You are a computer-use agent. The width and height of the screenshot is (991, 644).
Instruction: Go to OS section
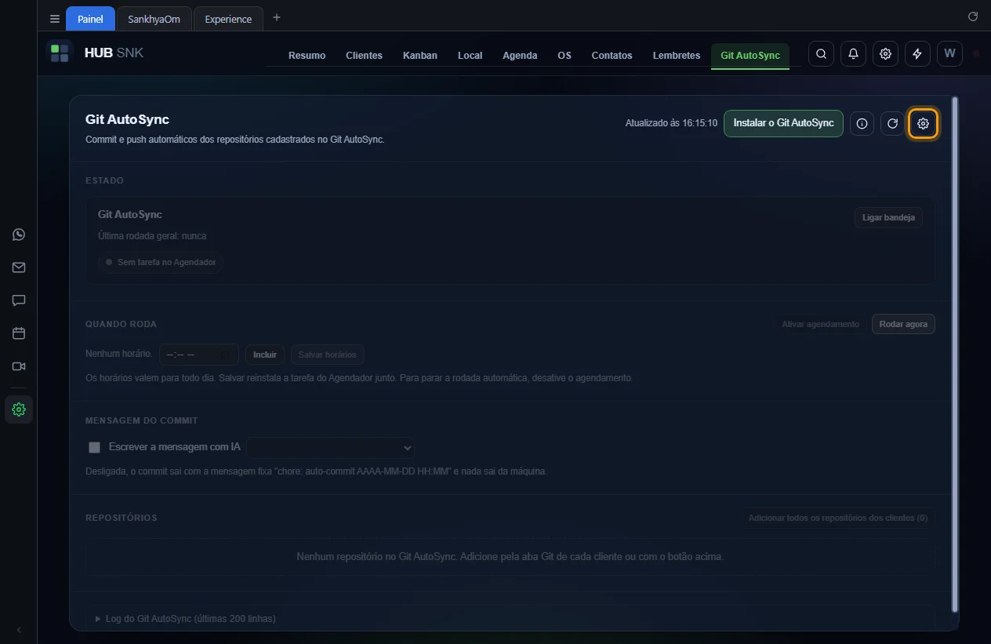coord(564,55)
